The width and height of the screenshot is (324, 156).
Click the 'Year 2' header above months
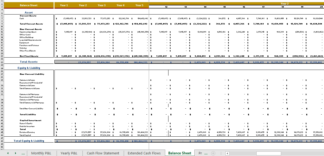click(x=285, y=3)
